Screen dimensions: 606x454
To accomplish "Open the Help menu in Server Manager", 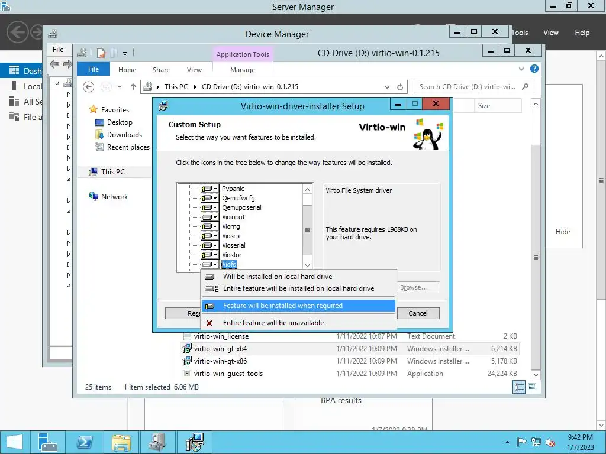I will pos(582,33).
